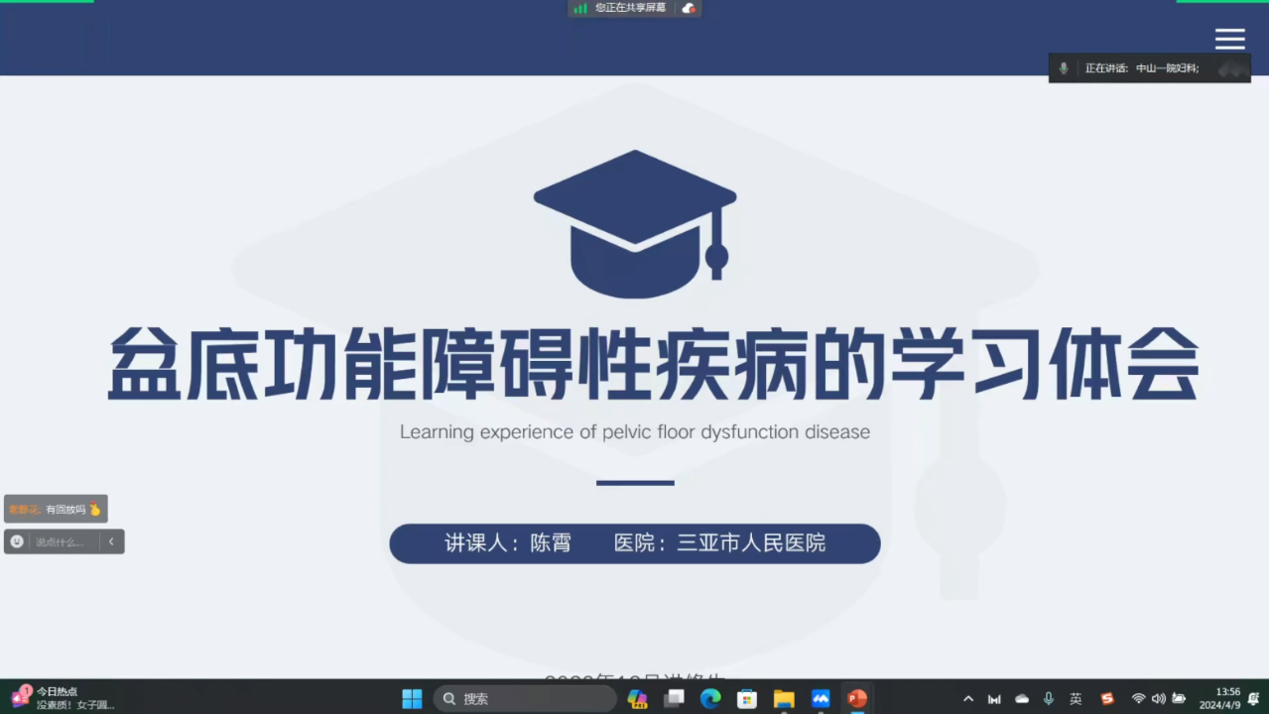
Task: Click the taskbar microphone tray icon
Action: pyautogui.click(x=1049, y=699)
